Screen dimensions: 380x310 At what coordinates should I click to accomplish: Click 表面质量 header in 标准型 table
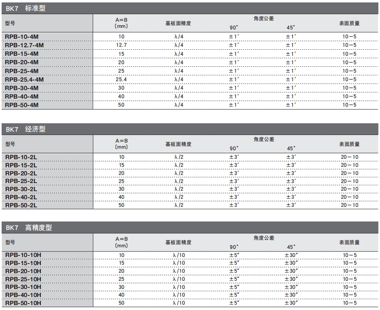(x=349, y=23)
